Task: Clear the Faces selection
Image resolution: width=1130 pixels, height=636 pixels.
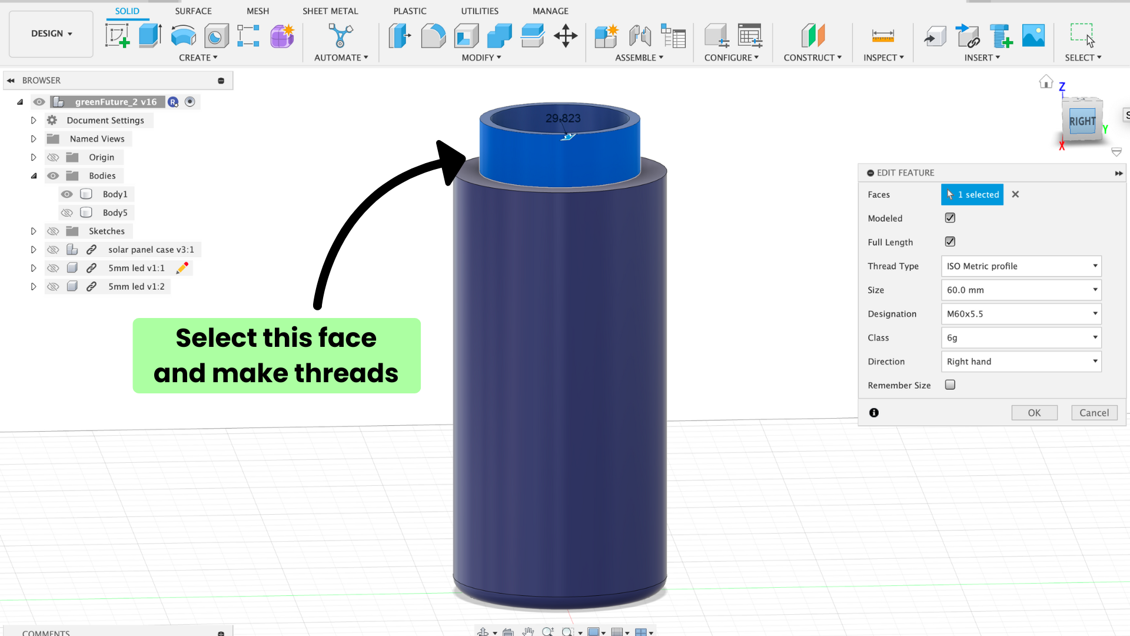Action: point(1015,194)
